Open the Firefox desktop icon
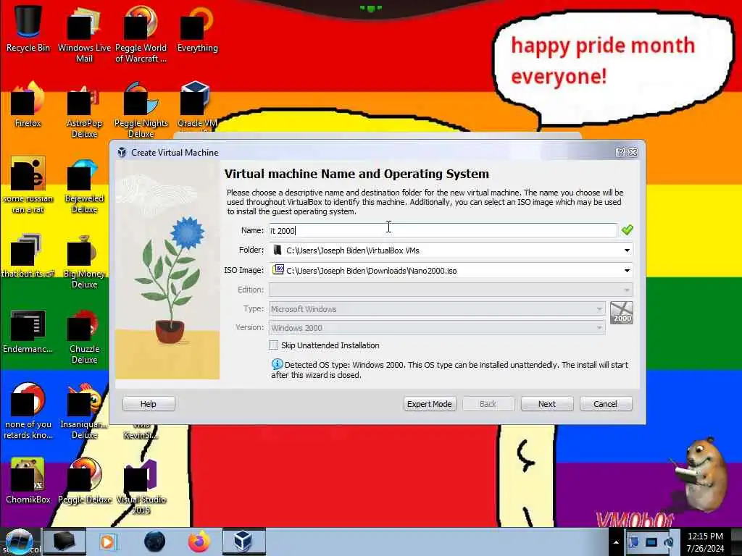This screenshot has height=556, width=742. [x=28, y=104]
